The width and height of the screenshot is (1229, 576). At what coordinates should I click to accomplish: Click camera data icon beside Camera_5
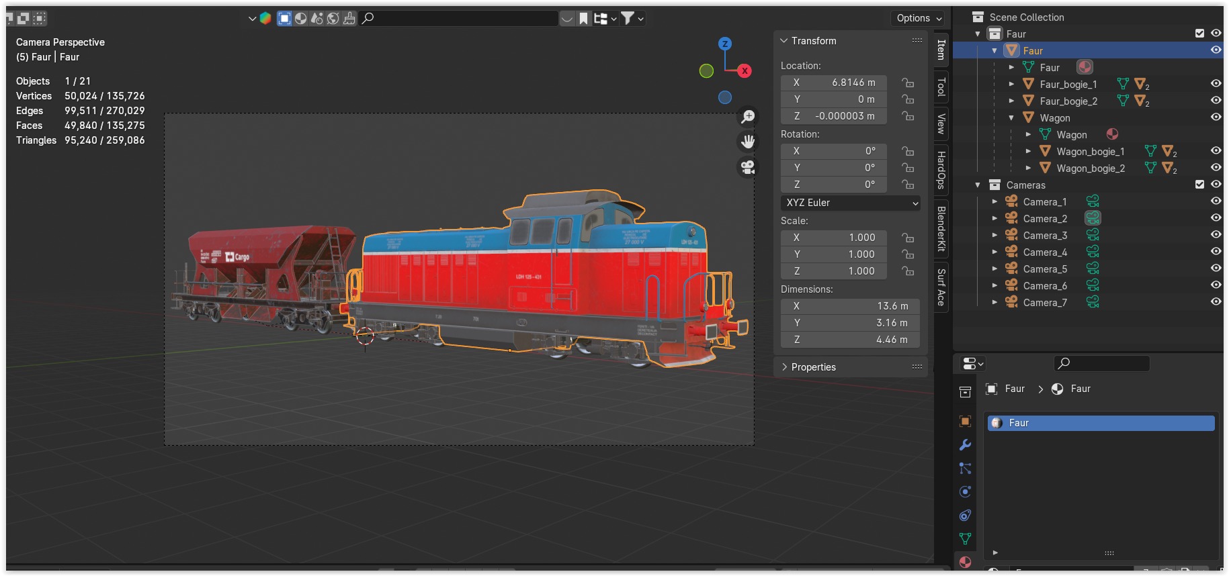coord(1093,269)
